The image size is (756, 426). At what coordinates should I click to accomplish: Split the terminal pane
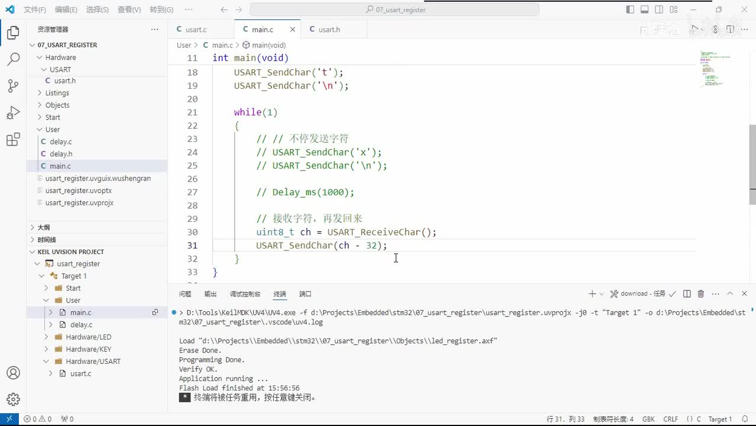coord(687,294)
